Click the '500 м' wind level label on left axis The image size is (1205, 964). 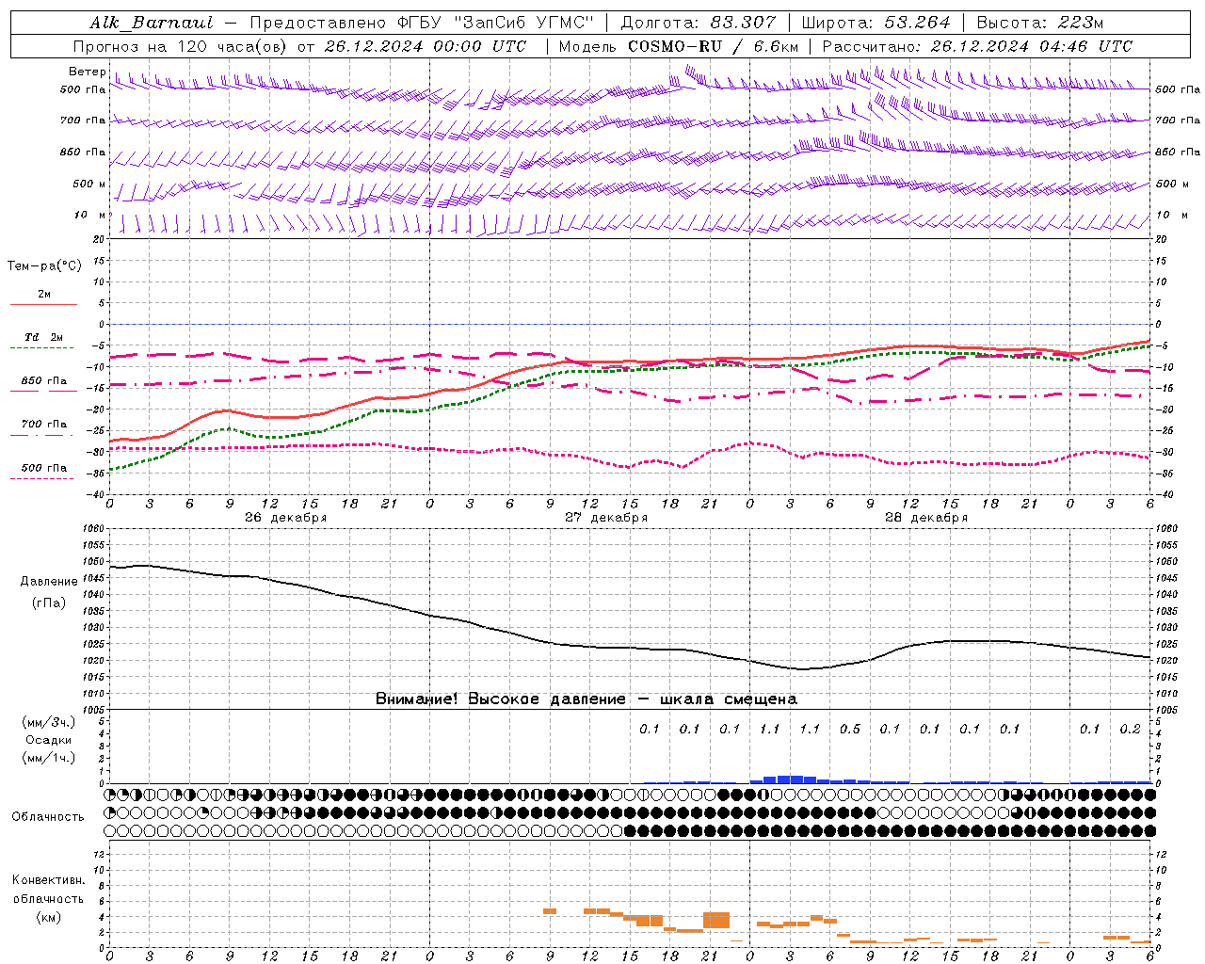pos(89,185)
